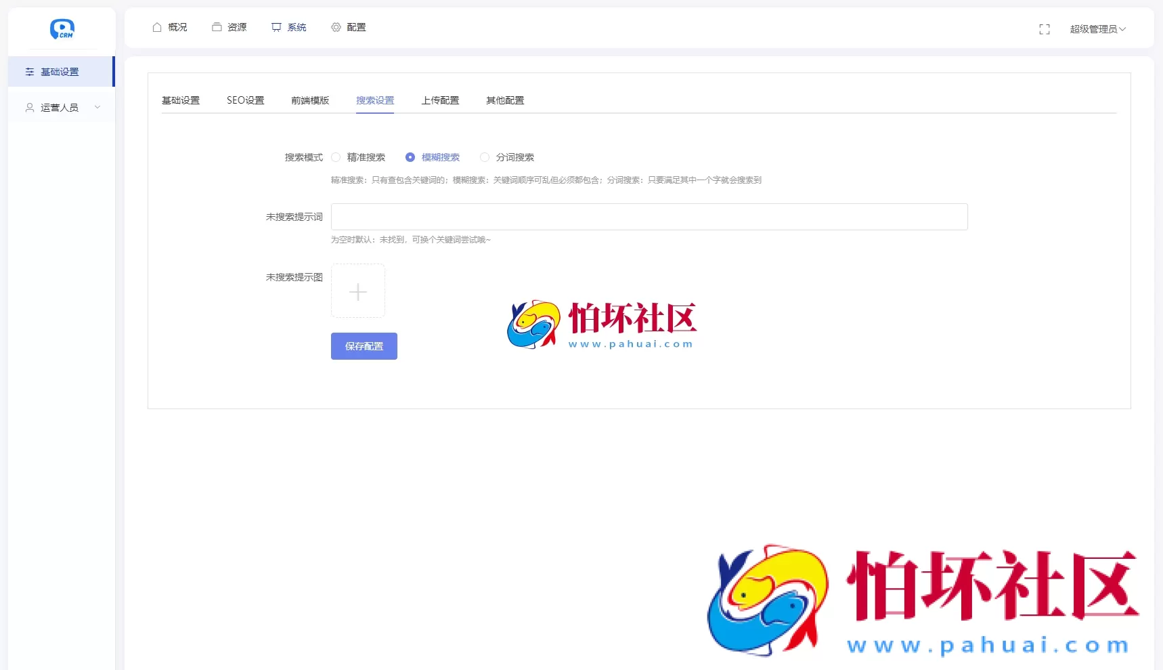Select the 精准搜索 search mode
Screen dimensions: 1163x670
point(336,156)
